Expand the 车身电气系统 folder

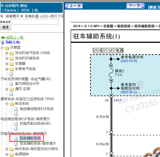coord(7,69)
